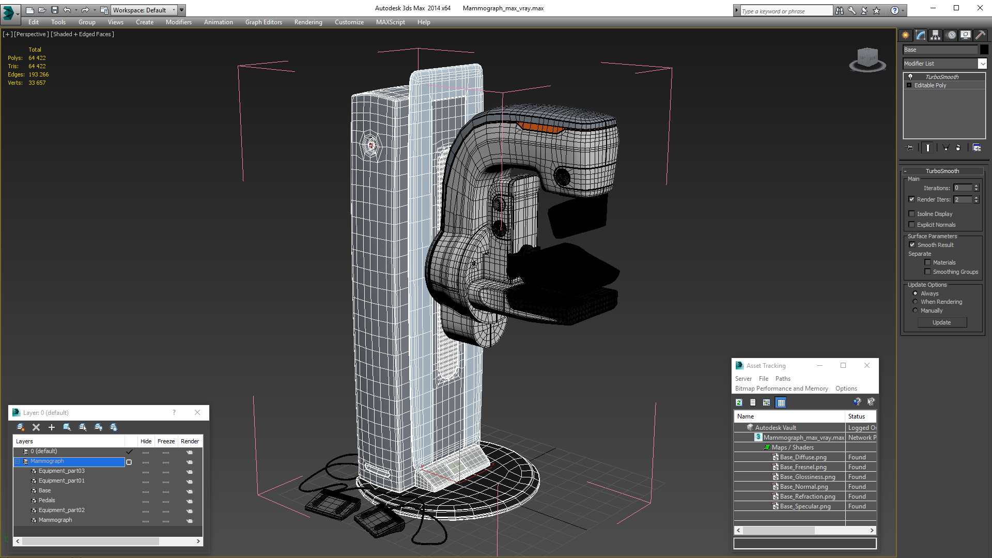Click the TurboSmooth modifier icon
The width and height of the screenshot is (992, 558).
click(910, 76)
